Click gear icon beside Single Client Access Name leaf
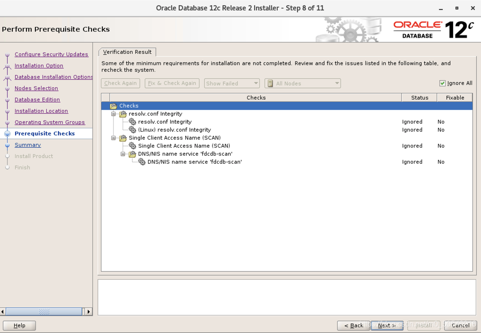 pos(133,146)
